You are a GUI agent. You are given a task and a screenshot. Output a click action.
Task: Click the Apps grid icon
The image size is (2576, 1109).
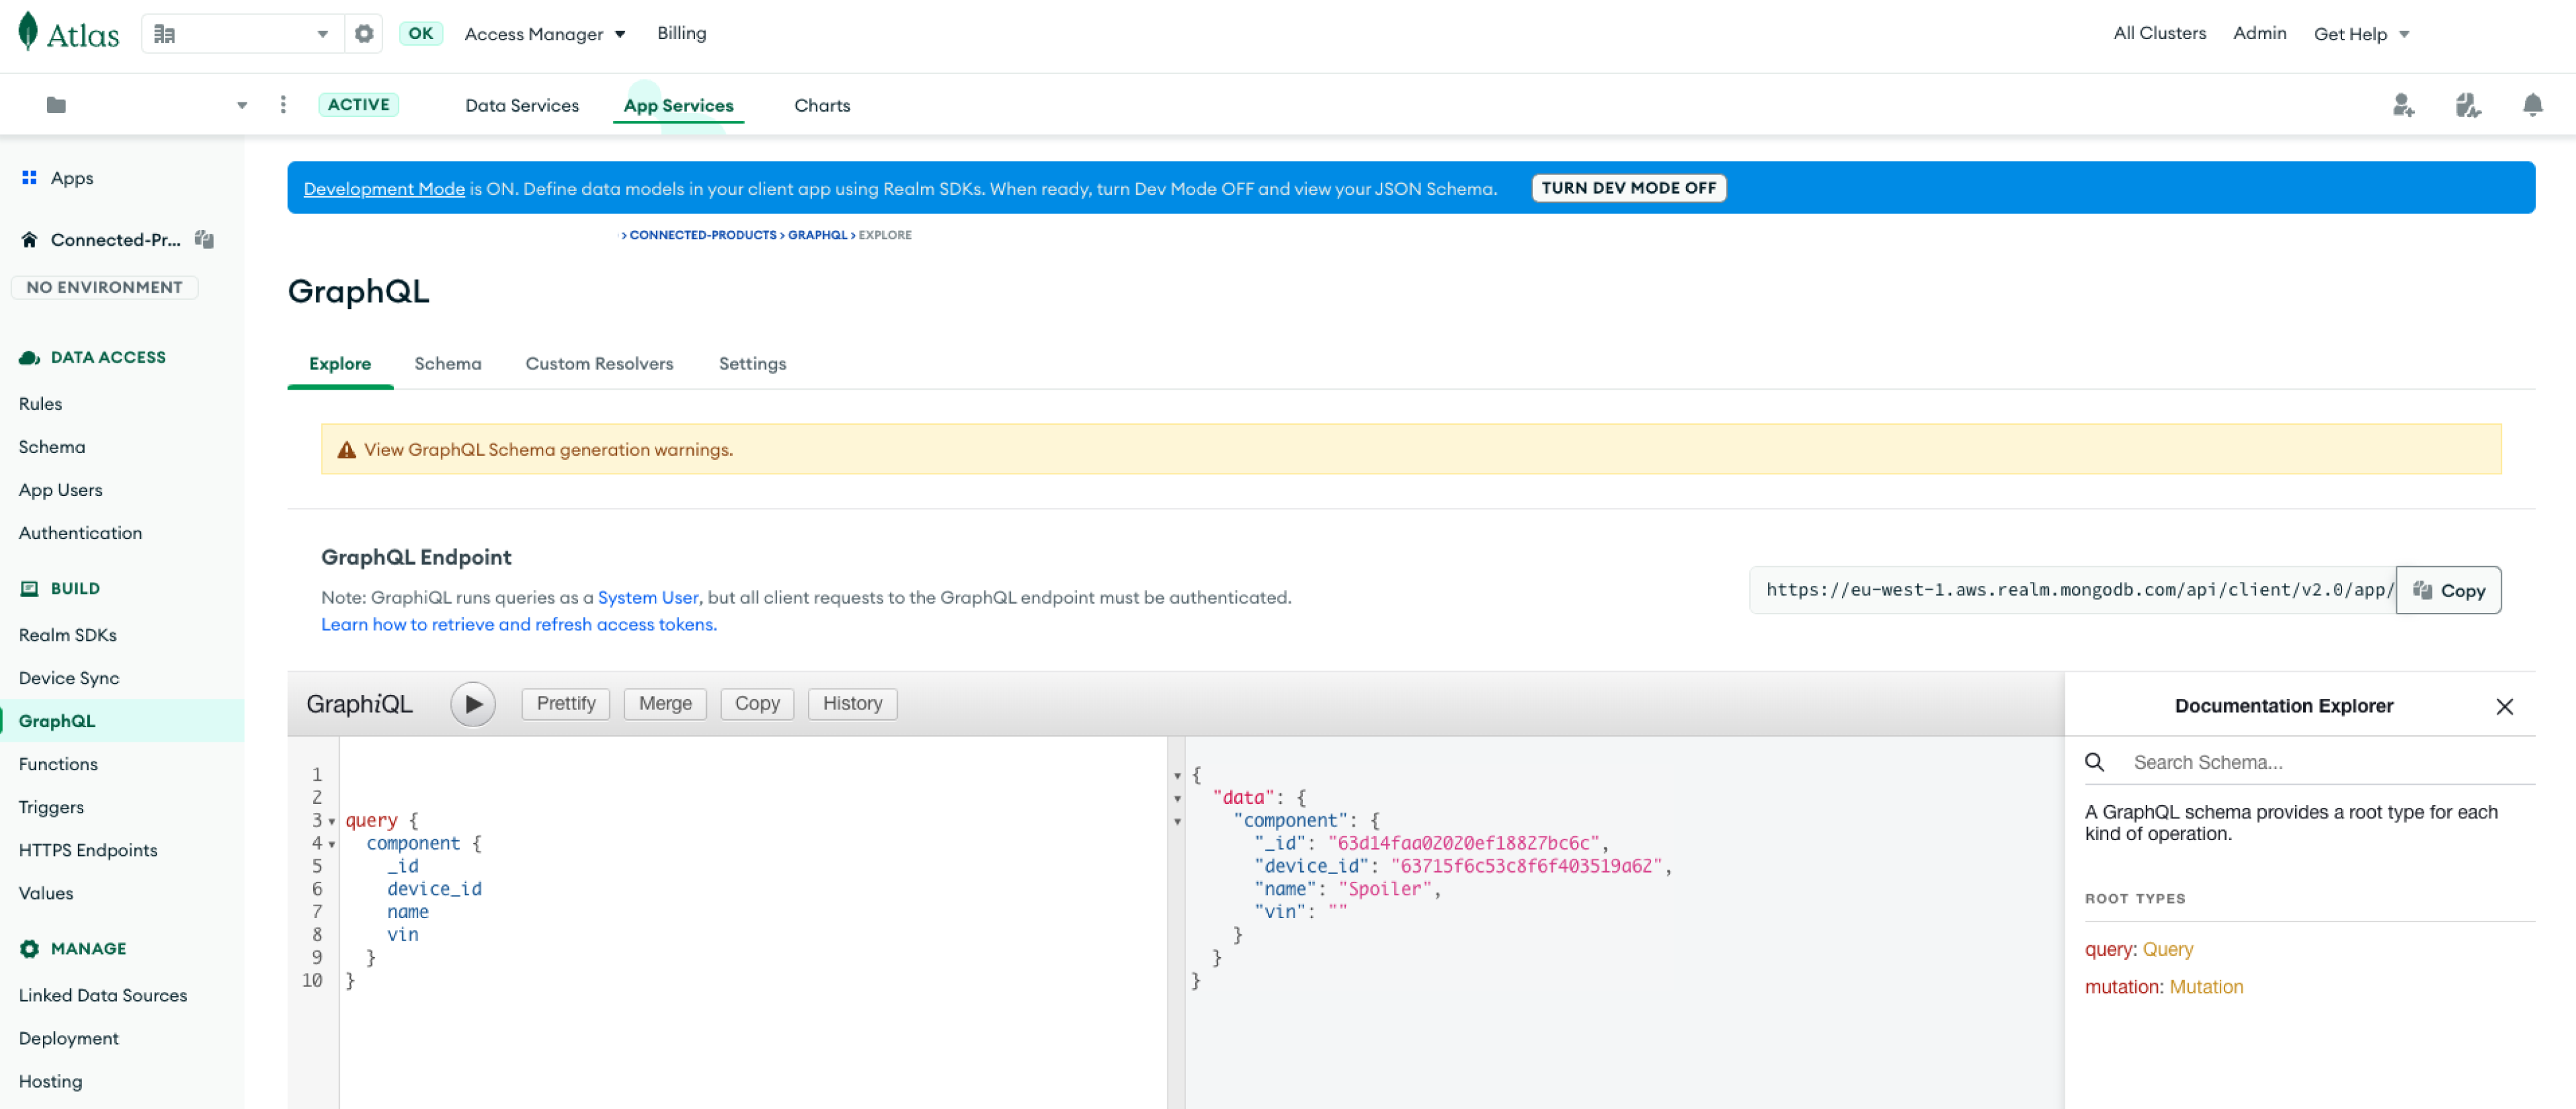coord(29,177)
